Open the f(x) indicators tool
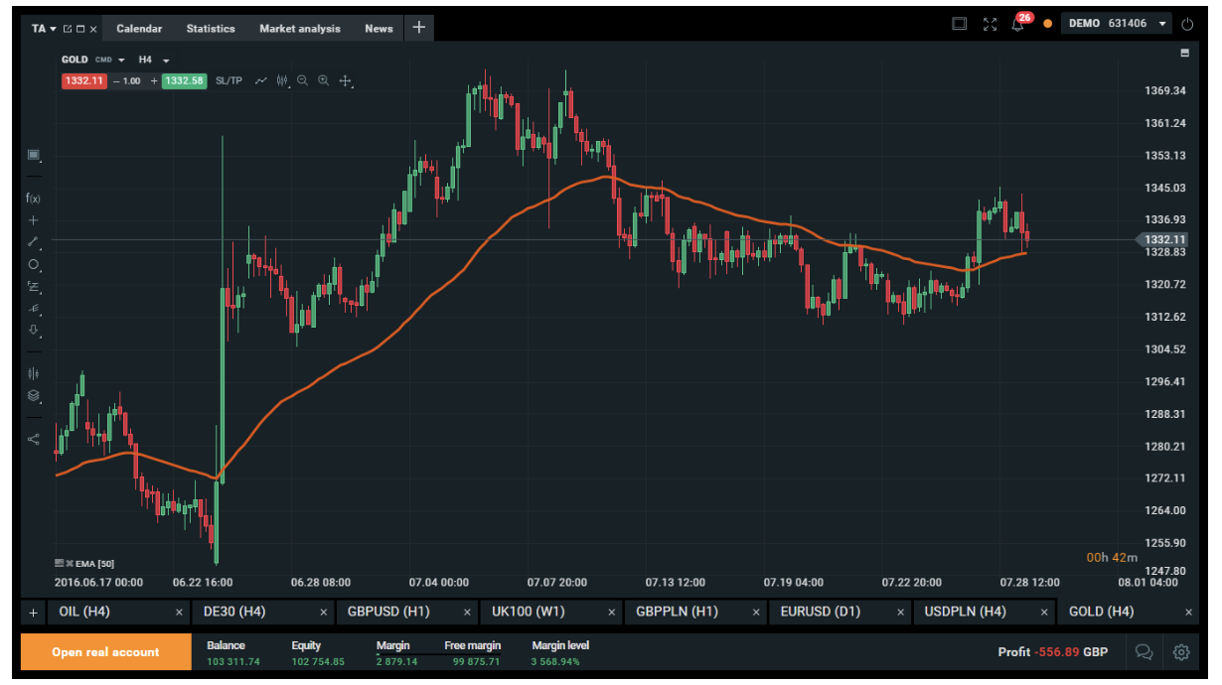The height and width of the screenshot is (685, 1222). [x=33, y=199]
